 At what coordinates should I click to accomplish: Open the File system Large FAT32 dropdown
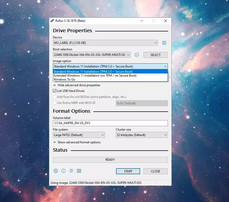[x=79, y=135]
